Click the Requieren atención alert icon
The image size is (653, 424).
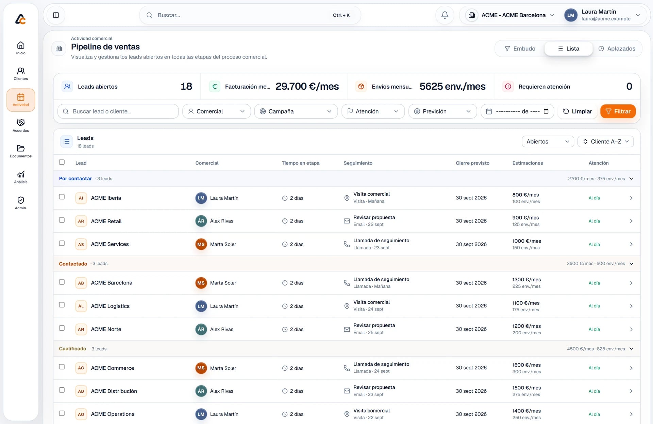(508, 86)
